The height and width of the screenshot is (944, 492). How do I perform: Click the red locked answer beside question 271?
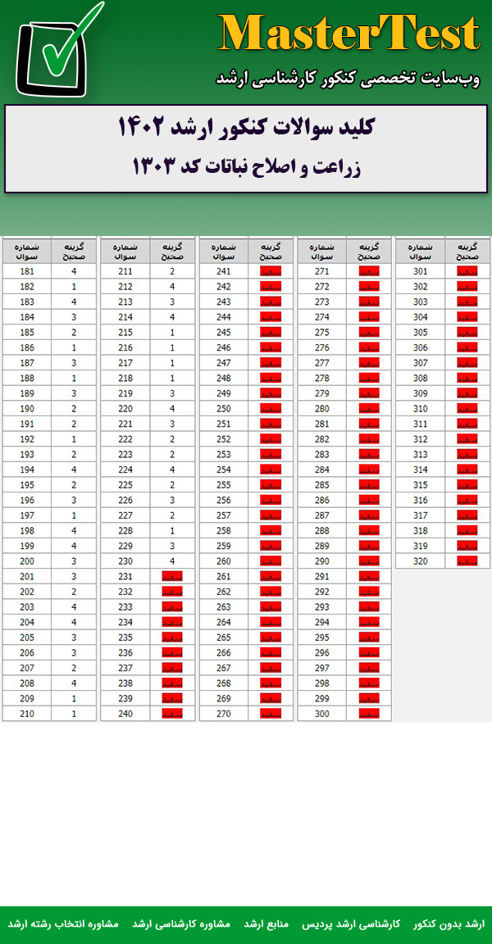click(369, 271)
